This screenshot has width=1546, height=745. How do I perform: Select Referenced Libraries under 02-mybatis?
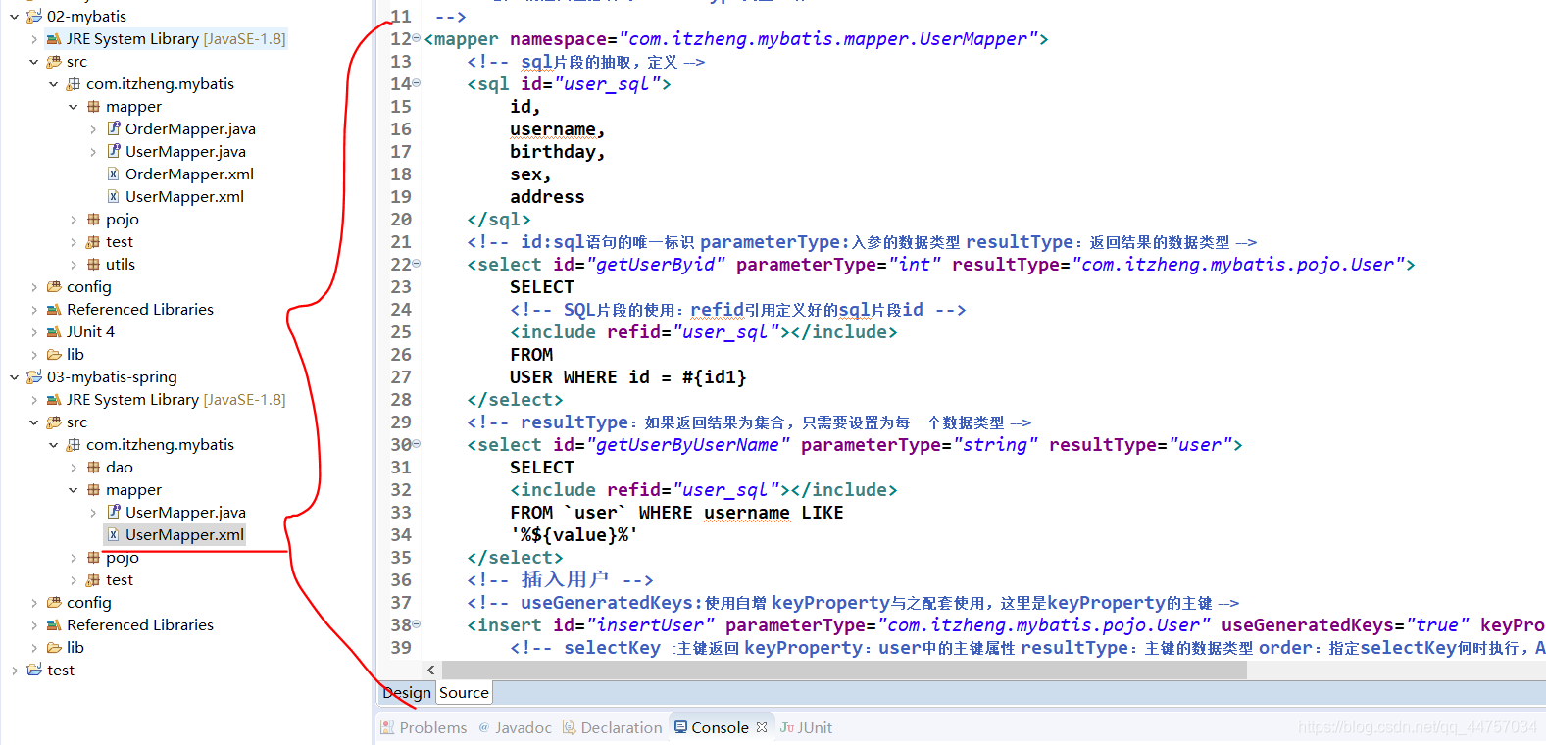139,310
